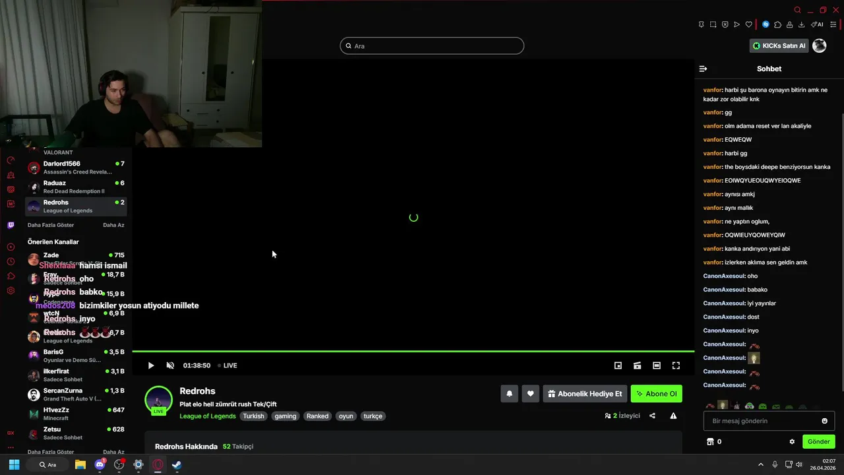844x475 pixels.
Task: Open the player control left of fullscreen
Action: [x=657, y=365]
